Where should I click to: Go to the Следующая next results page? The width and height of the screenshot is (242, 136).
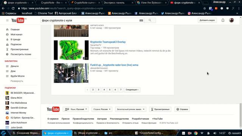tap(132, 90)
